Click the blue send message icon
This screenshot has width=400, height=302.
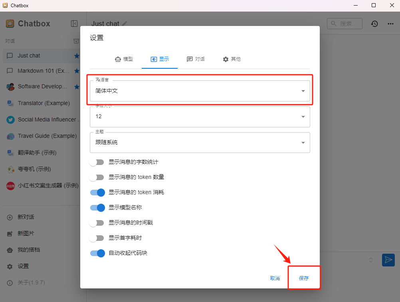(388, 260)
